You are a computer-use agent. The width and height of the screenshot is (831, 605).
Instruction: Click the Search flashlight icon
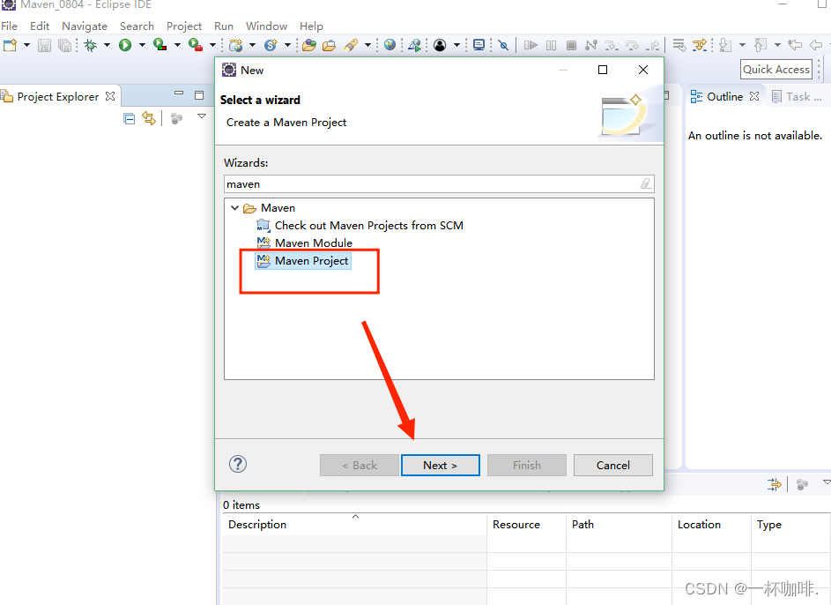[x=351, y=45]
